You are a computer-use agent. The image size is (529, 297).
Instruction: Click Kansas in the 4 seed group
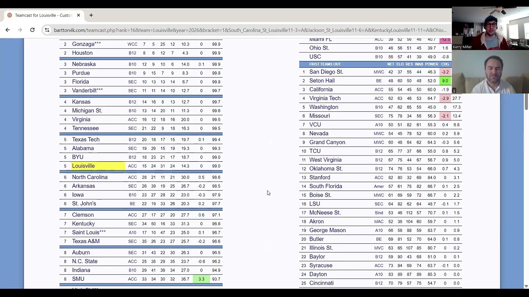point(81,102)
